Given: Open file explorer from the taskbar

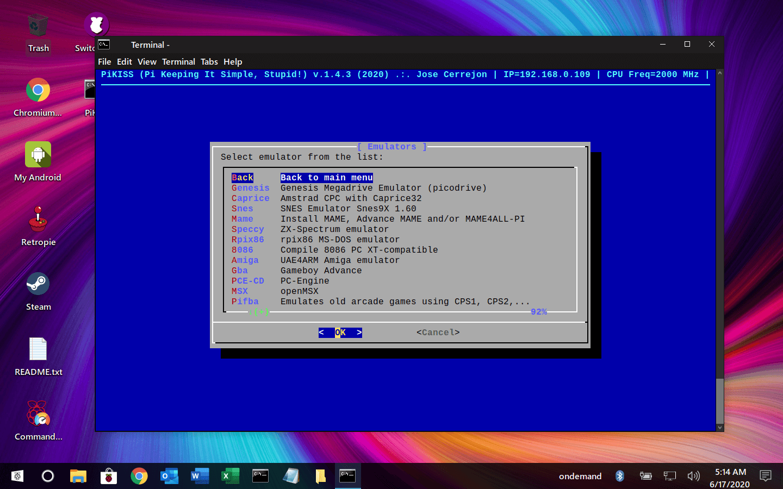Looking at the screenshot, I should pos(78,476).
